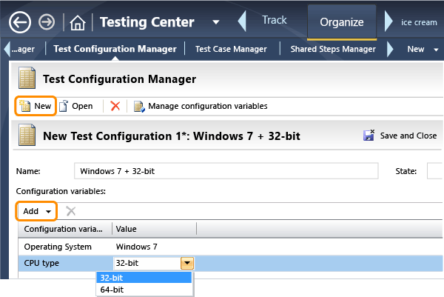444x297 pixels.
Task: Click the Open toolbar button
Action: tap(76, 106)
